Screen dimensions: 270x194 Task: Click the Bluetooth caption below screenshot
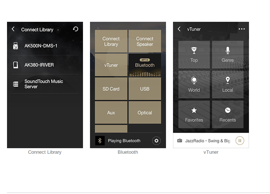tap(128, 152)
